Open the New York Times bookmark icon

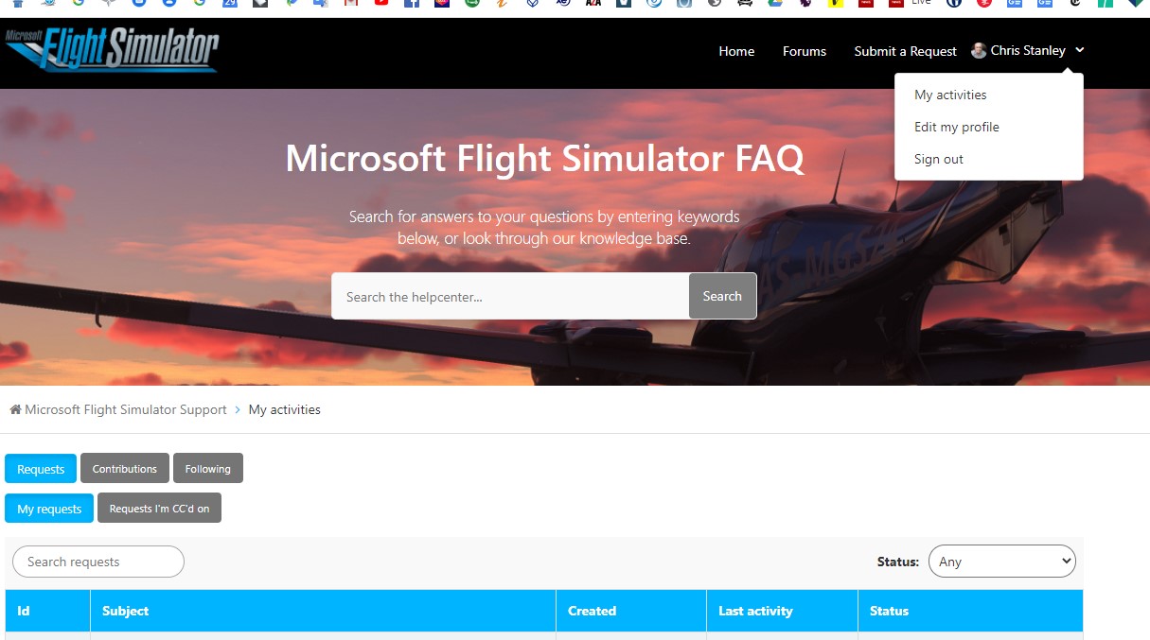(1074, 4)
